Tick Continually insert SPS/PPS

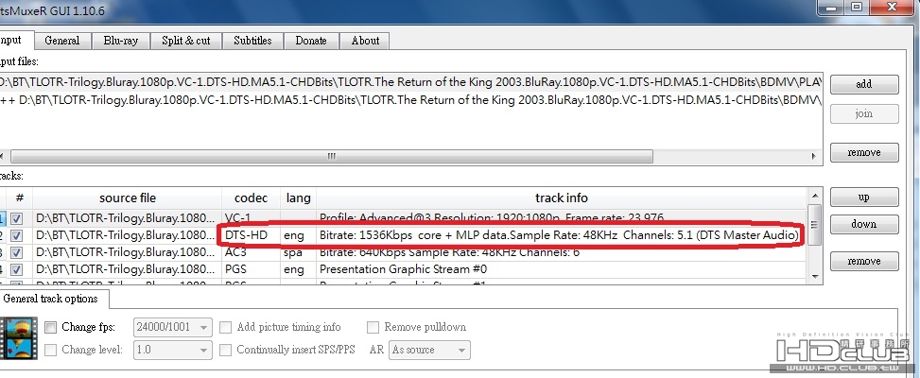point(225,350)
